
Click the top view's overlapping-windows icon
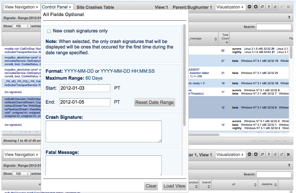(x=262, y=7)
